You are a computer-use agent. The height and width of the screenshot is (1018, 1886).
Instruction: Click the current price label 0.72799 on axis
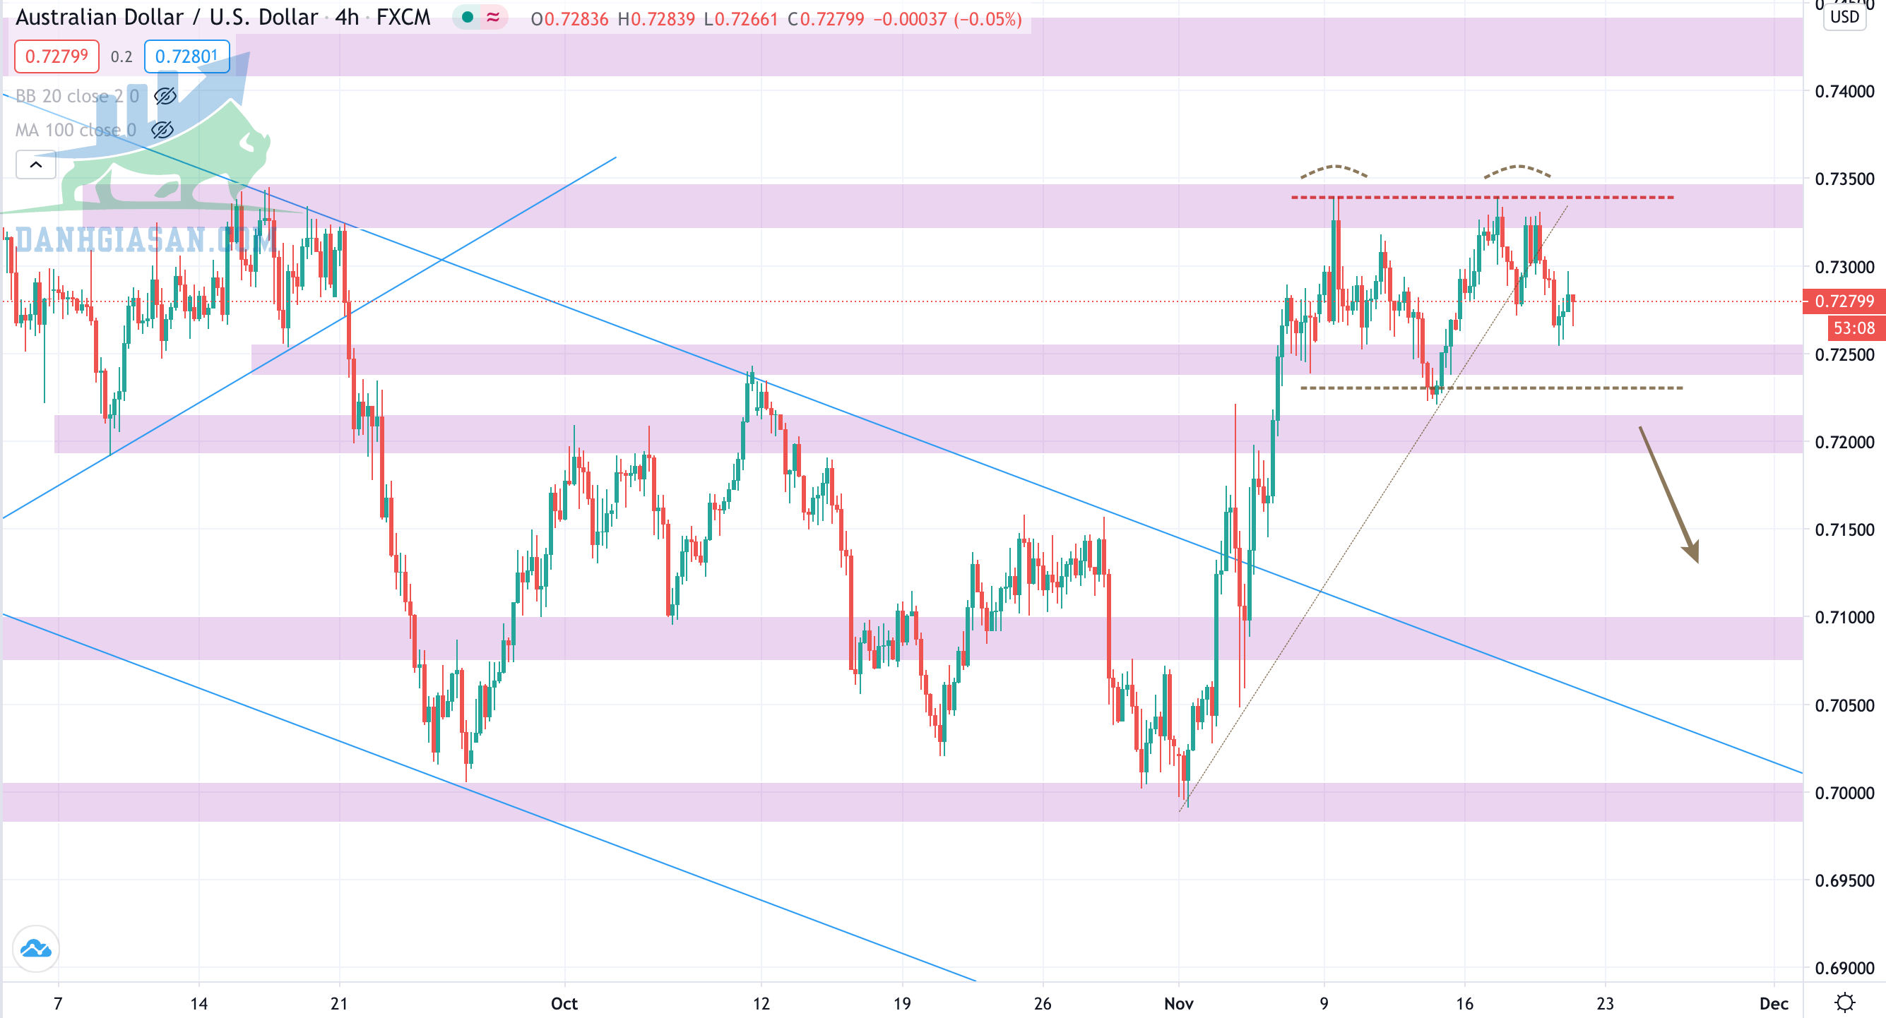[1844, 301]
